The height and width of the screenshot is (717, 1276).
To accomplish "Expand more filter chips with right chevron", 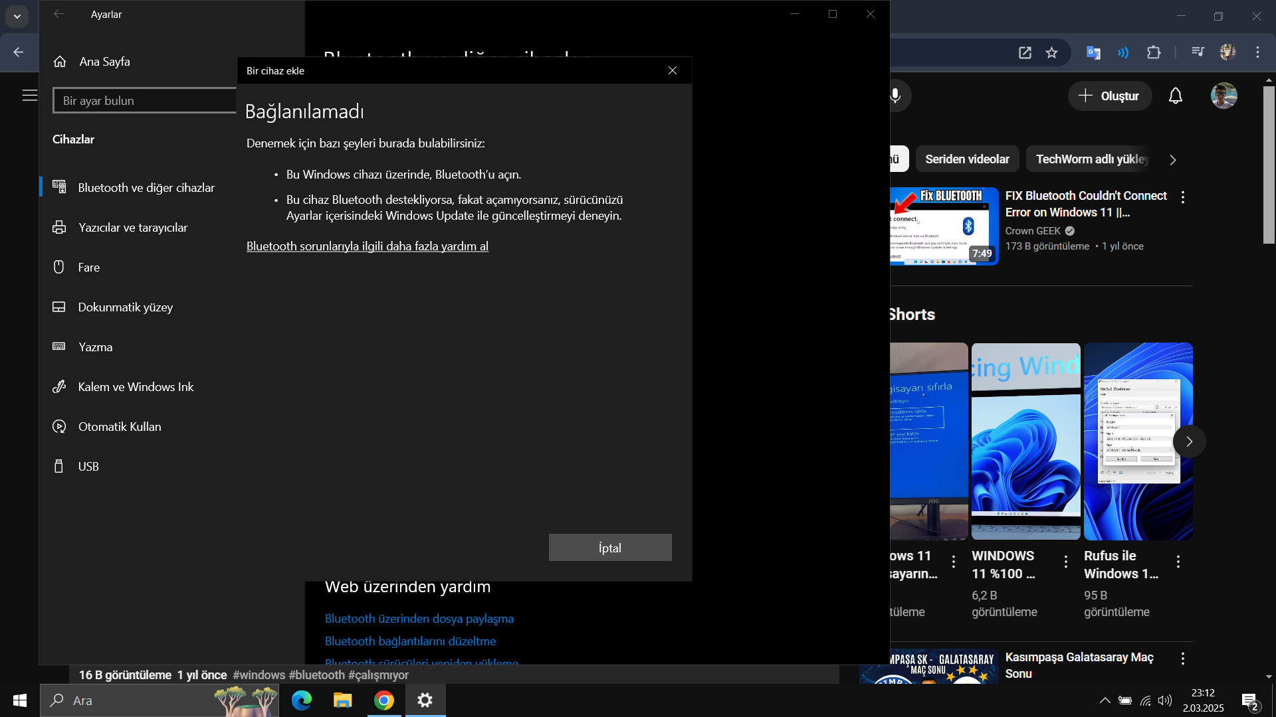I will click(x=1172, y=160).
